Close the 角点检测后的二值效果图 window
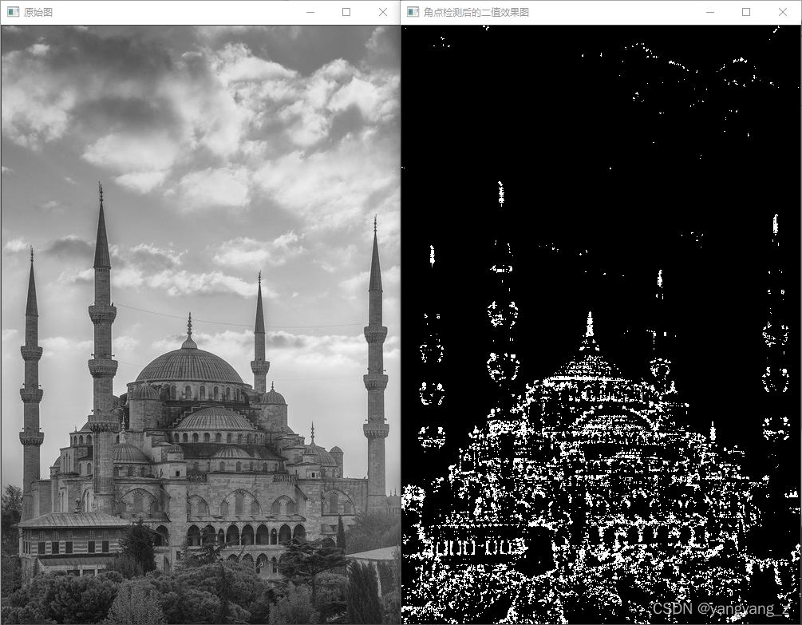Screen dimensions: 802x625 point(783,12)
